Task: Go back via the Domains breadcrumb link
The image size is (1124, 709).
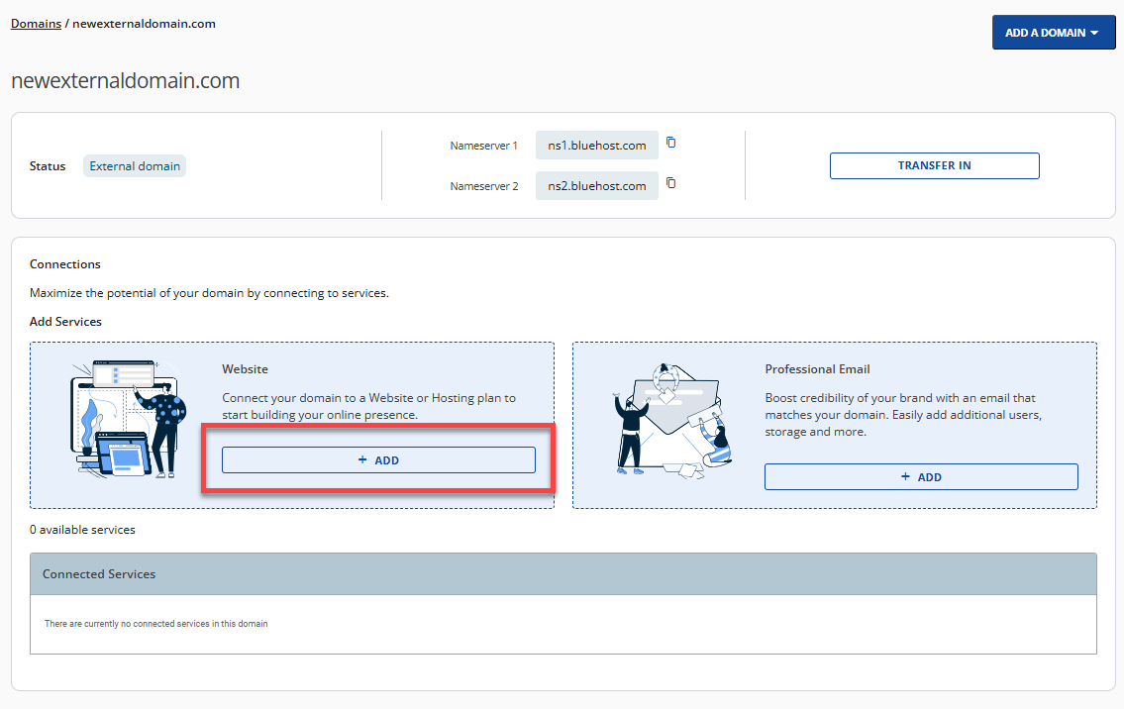Action: tap(36, 24)
